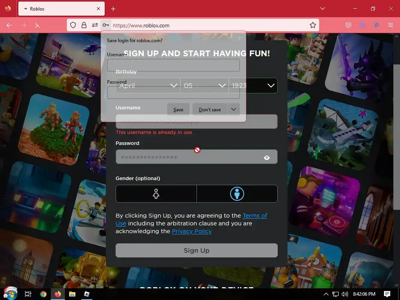
Task: Open a new browser tab
Action: 113,9
